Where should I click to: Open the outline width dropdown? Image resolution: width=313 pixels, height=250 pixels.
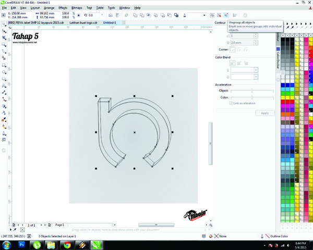pos(203,16)
